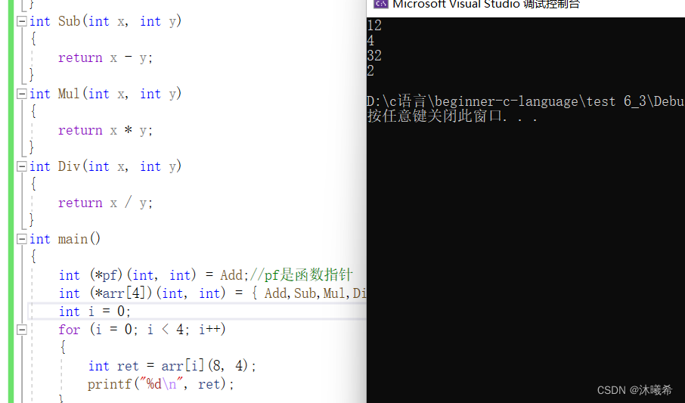Click the pf function pointer declaration line

(x=206, y=275)
